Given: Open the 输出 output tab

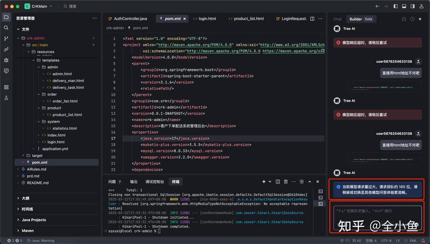Looking at the screenshot, I should click(x=134, y=182).
